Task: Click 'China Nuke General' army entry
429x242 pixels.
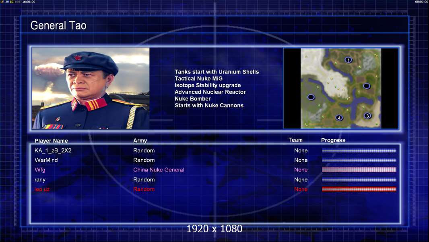Action: (x=159, y=170)
